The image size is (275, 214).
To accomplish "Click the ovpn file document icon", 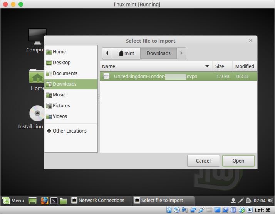I will coord(106,76).
